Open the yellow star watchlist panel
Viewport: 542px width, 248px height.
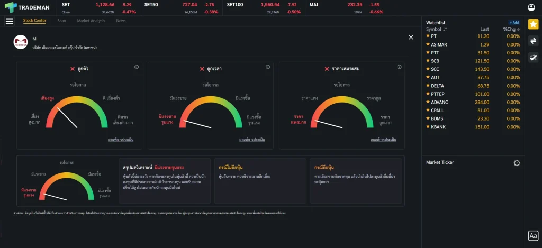(x=533, y=24)
